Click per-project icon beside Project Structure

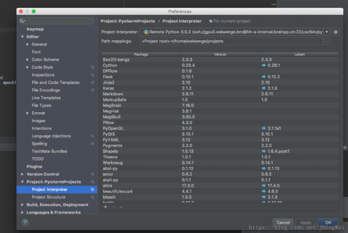click(x=92, y=197)
